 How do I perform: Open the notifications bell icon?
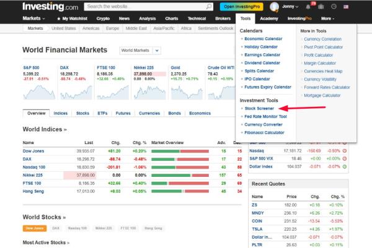308,7
